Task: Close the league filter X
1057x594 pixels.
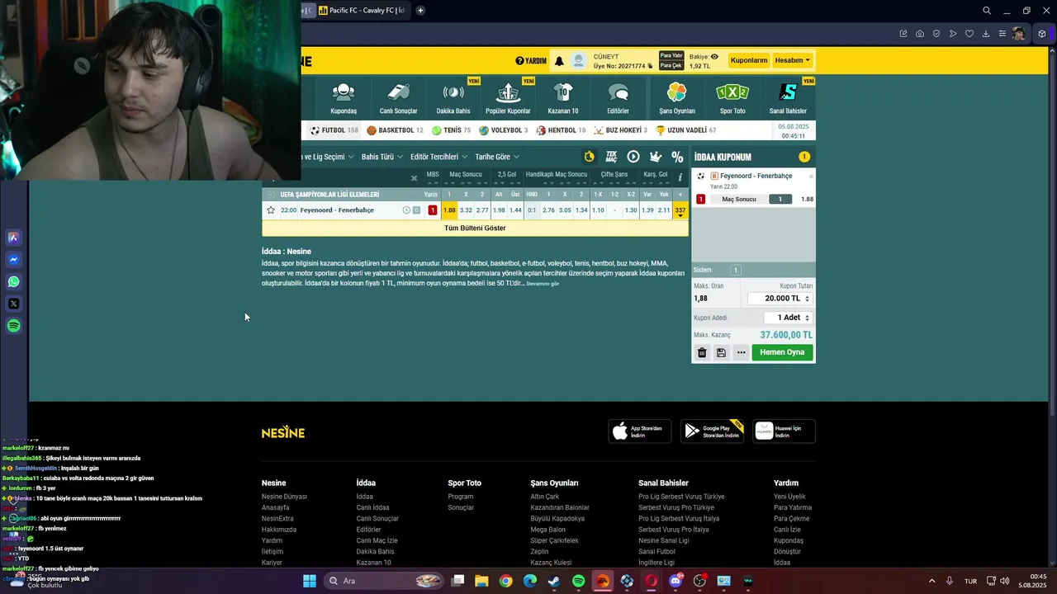Action: (x=415, y=178)
